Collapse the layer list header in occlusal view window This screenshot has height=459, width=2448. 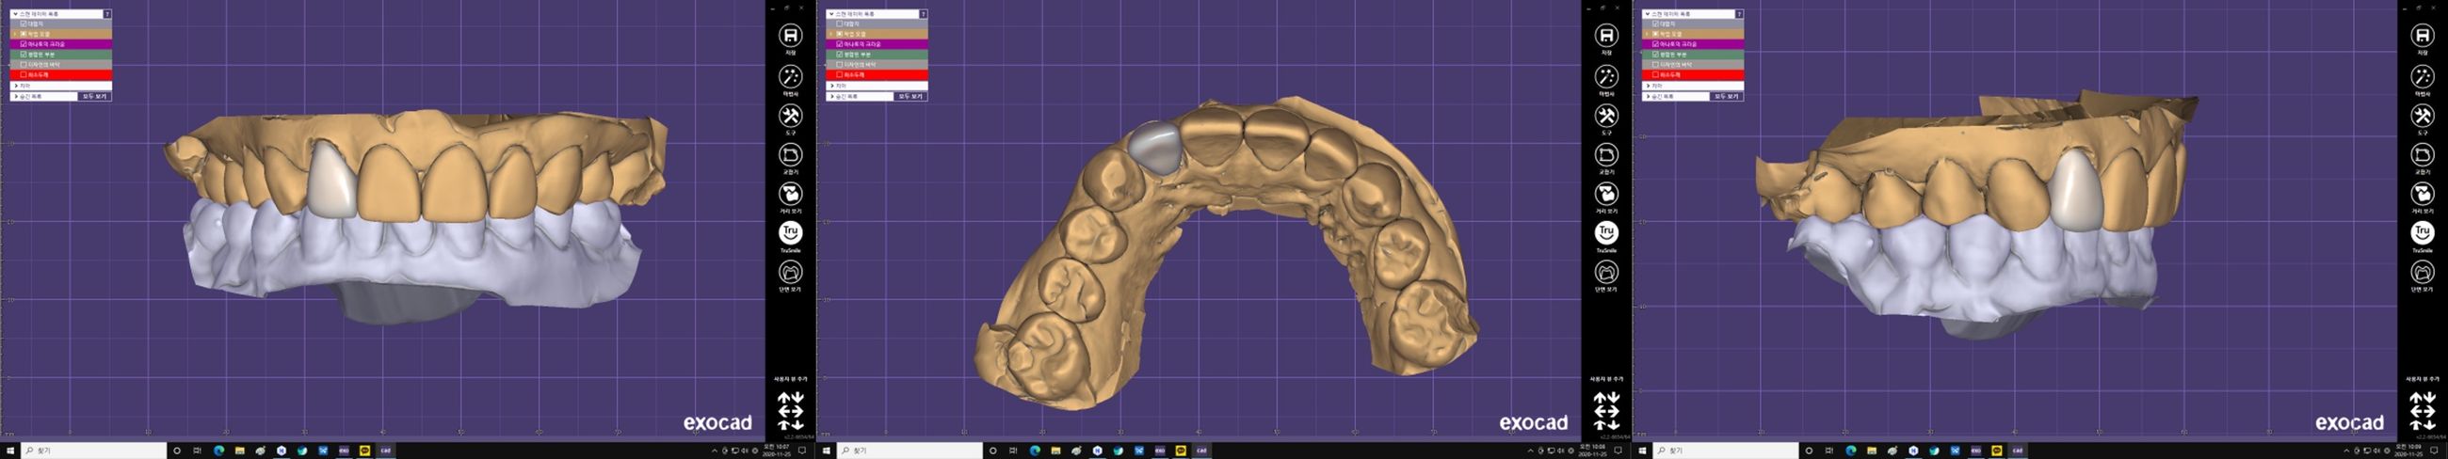click(831, 14)
